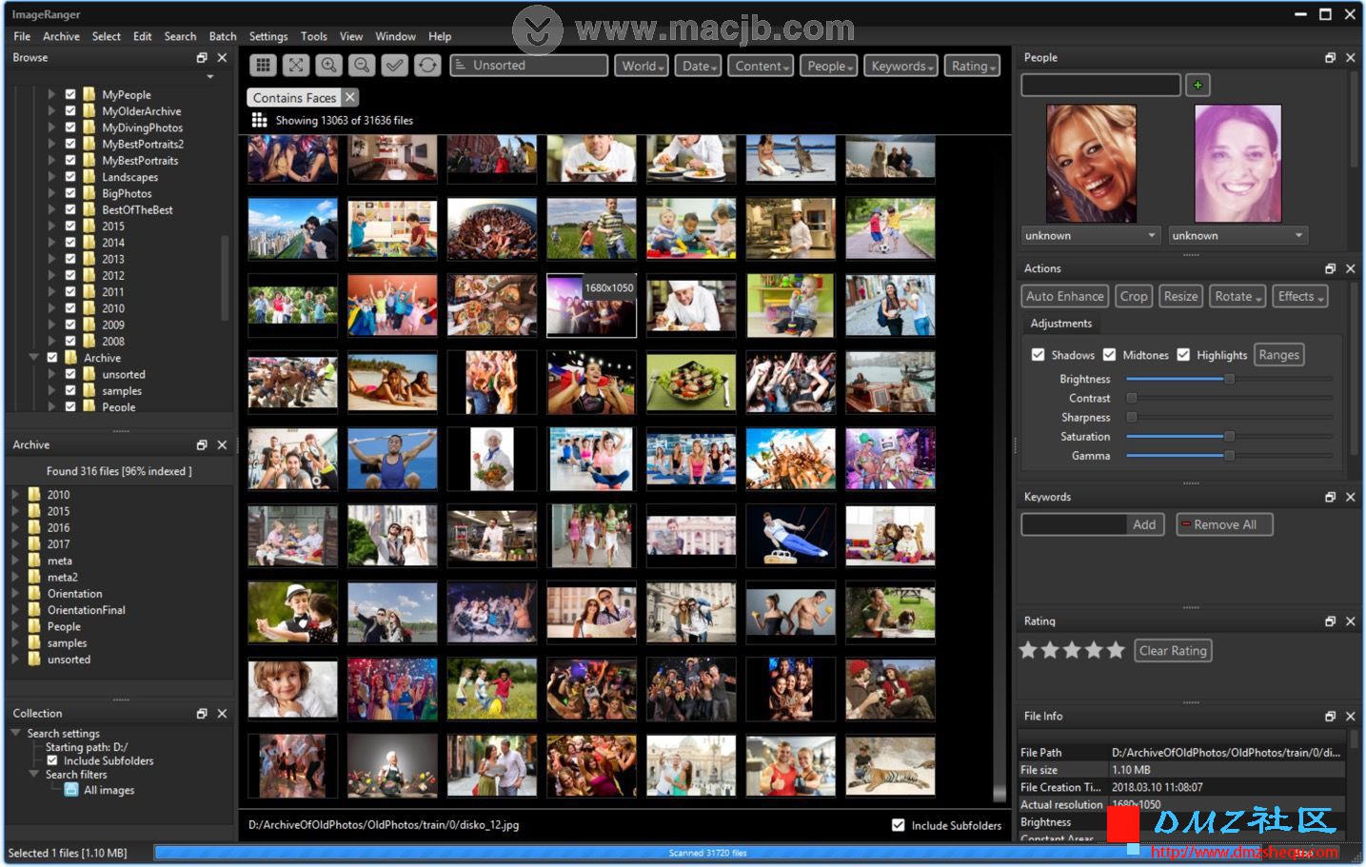This screenshot has height=867, width=1366.
Task: Refresh the image list
Action: pos(427,65)
